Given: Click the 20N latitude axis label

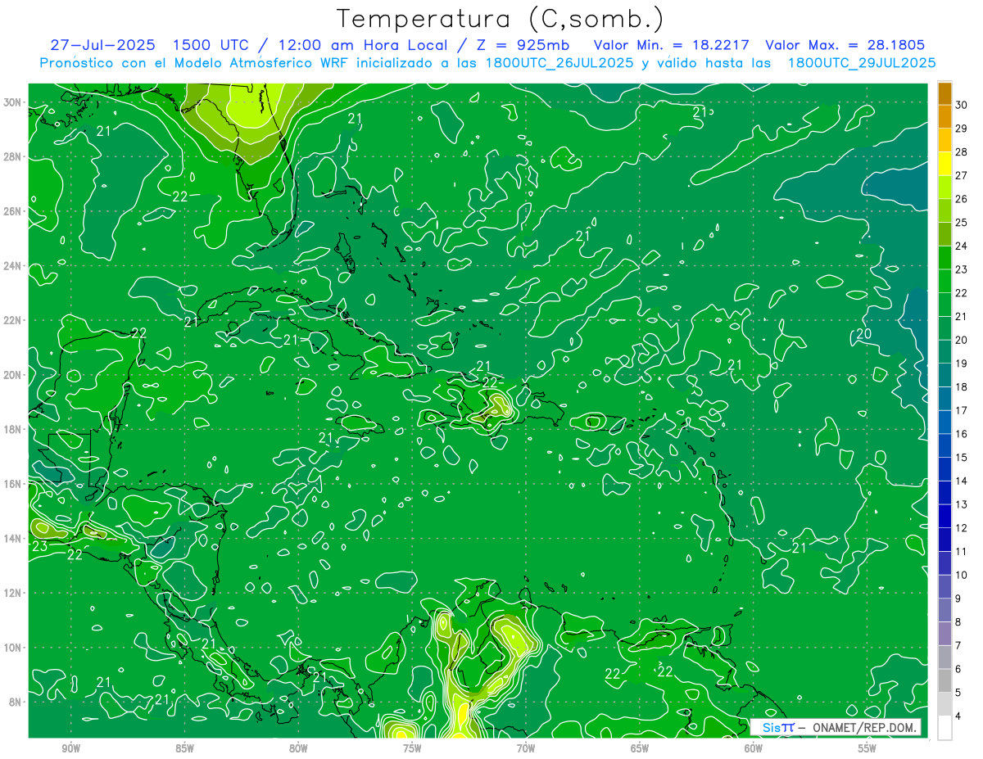Looking at the screenshot, I should (x=12, y=375).
